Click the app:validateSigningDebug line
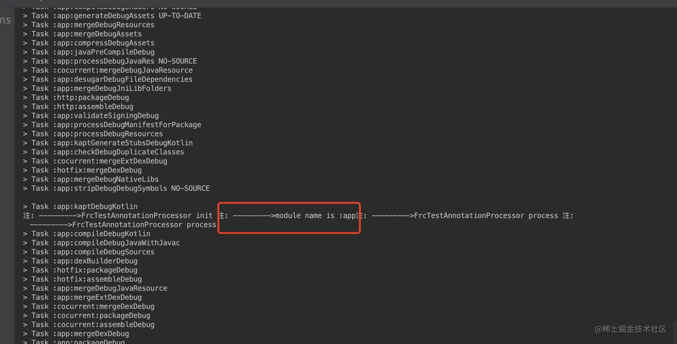The height and width of the screenshot is (344, 677). pos(91,115)
